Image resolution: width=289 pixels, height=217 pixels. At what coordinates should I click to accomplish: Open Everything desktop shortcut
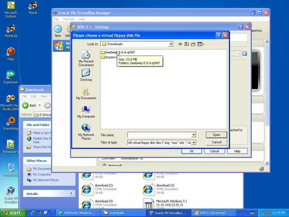click(11, 123)
